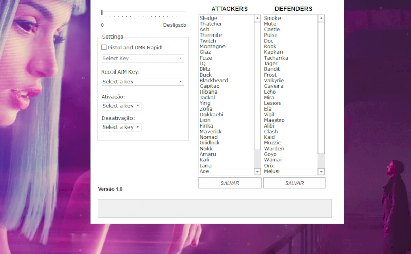Open the Ativação key dropdown
Viewport: 411px width, 254px height.
pos(121,106)
